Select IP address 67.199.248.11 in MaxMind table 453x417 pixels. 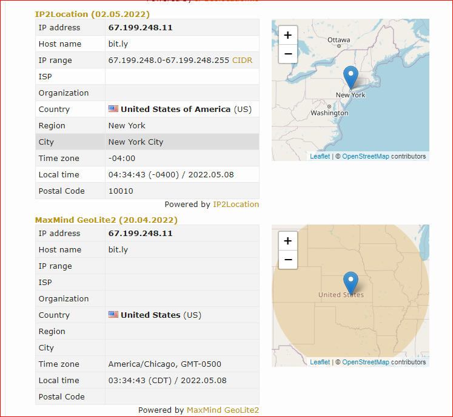point(141,233)
